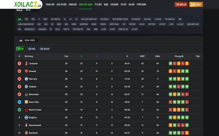Click the Liverpool club crest icon
This screenshot has width=219, height=136.
pos(26,64)
